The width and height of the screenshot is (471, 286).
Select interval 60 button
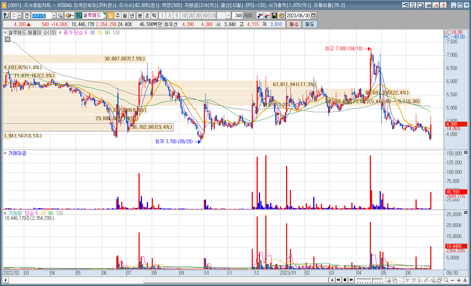[205, 15]
